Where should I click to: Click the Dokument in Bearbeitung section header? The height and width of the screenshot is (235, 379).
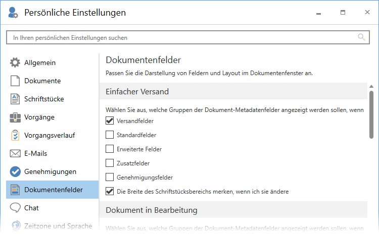[x=233, y=210]
